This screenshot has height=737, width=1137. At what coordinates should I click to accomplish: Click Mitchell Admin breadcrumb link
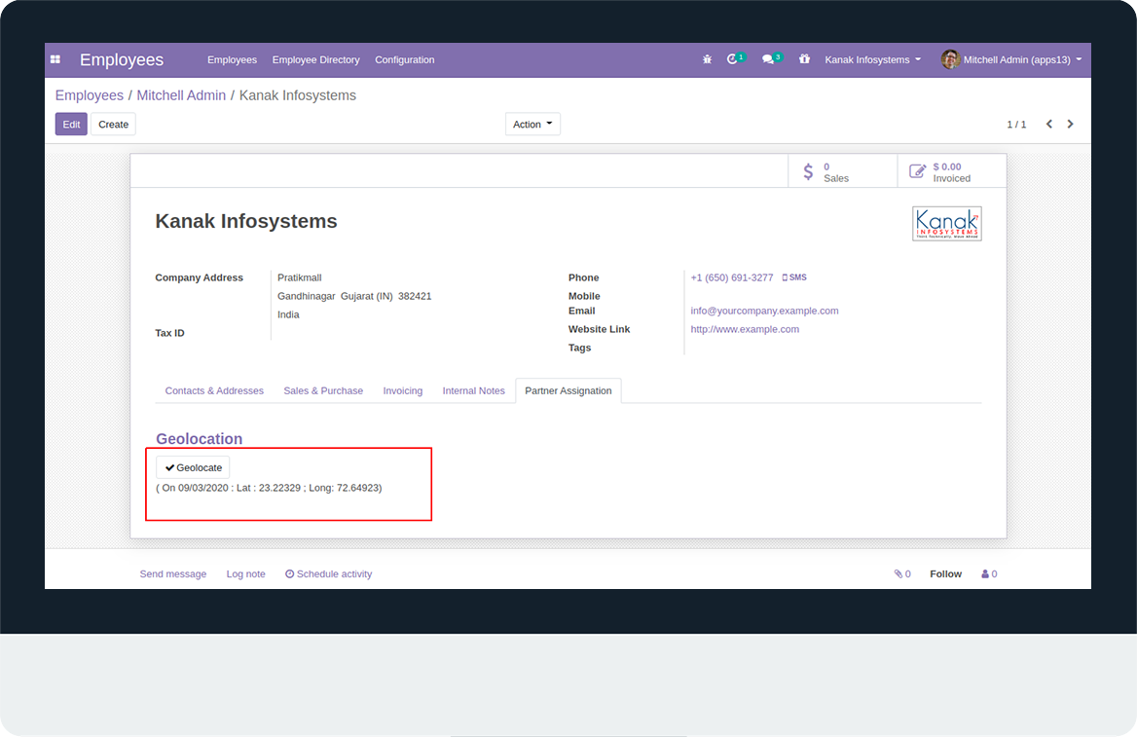click(x=181, y=95)
